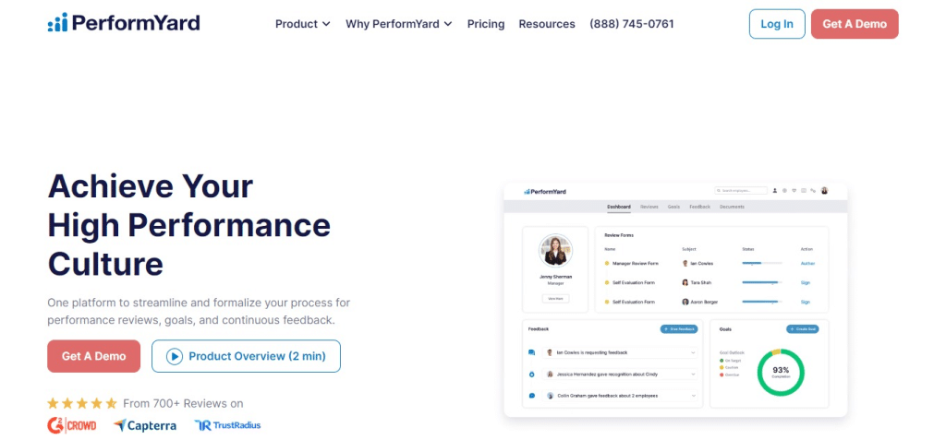This screenshot has height=440, width=946.
Task: Click the yellow dot by Manager Review Form
Action: coord(607,264)
